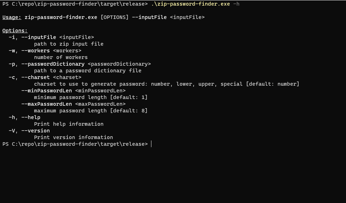Click the "path to a password dictionary file" text
This screenshot has height=203, width=346.
pos(87,71)
